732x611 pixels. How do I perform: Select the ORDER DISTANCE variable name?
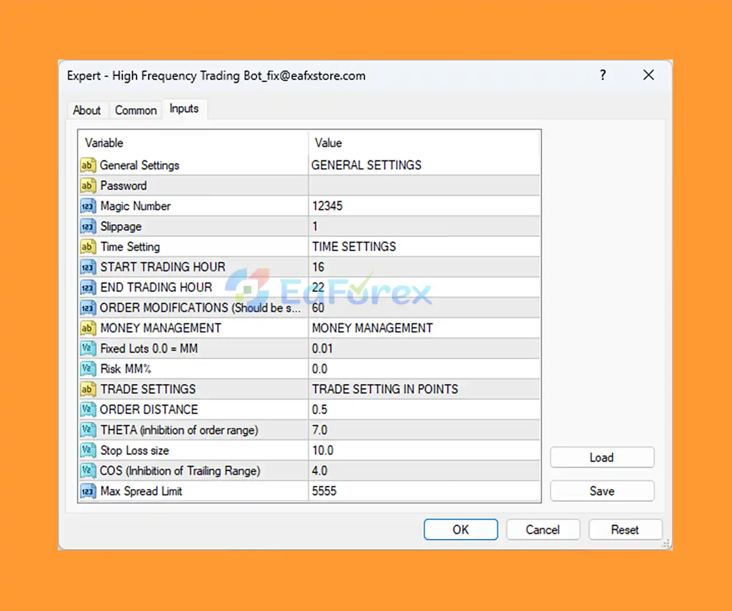point(149,410)
